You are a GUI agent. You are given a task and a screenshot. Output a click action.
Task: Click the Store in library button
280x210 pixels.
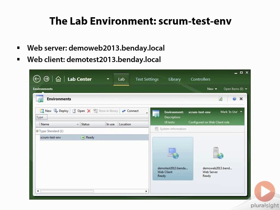click(x=106, y=111)
